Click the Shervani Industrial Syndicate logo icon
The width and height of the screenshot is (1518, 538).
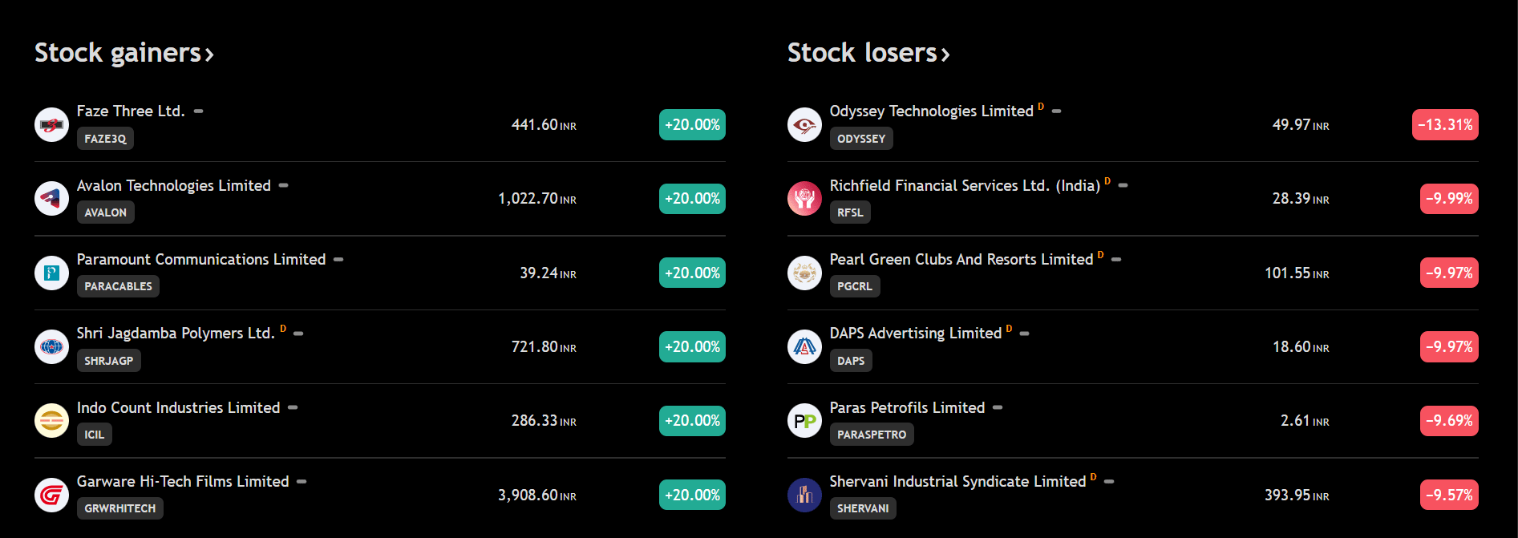[x=804, y=495]
